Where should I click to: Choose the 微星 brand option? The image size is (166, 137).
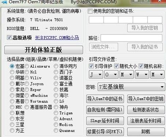[x=12, y=95]
